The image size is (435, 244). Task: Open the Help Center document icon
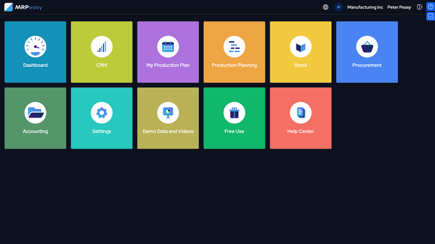300,113
